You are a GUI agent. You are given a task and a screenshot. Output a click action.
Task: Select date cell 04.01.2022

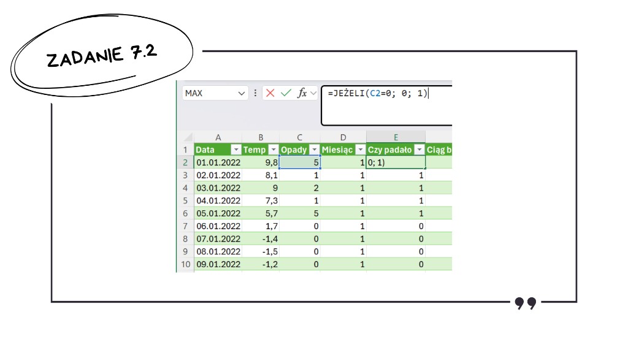[218, 200]
